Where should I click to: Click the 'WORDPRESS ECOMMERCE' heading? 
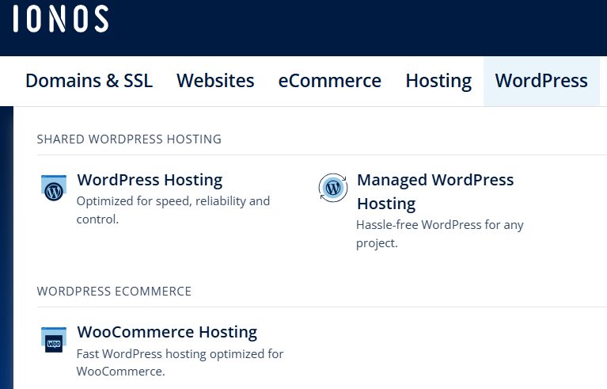(x=114, y=292)
